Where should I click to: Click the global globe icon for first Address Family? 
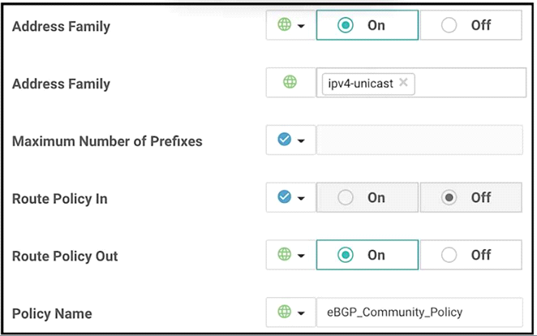pyautogui.click(x=284, y=24)
